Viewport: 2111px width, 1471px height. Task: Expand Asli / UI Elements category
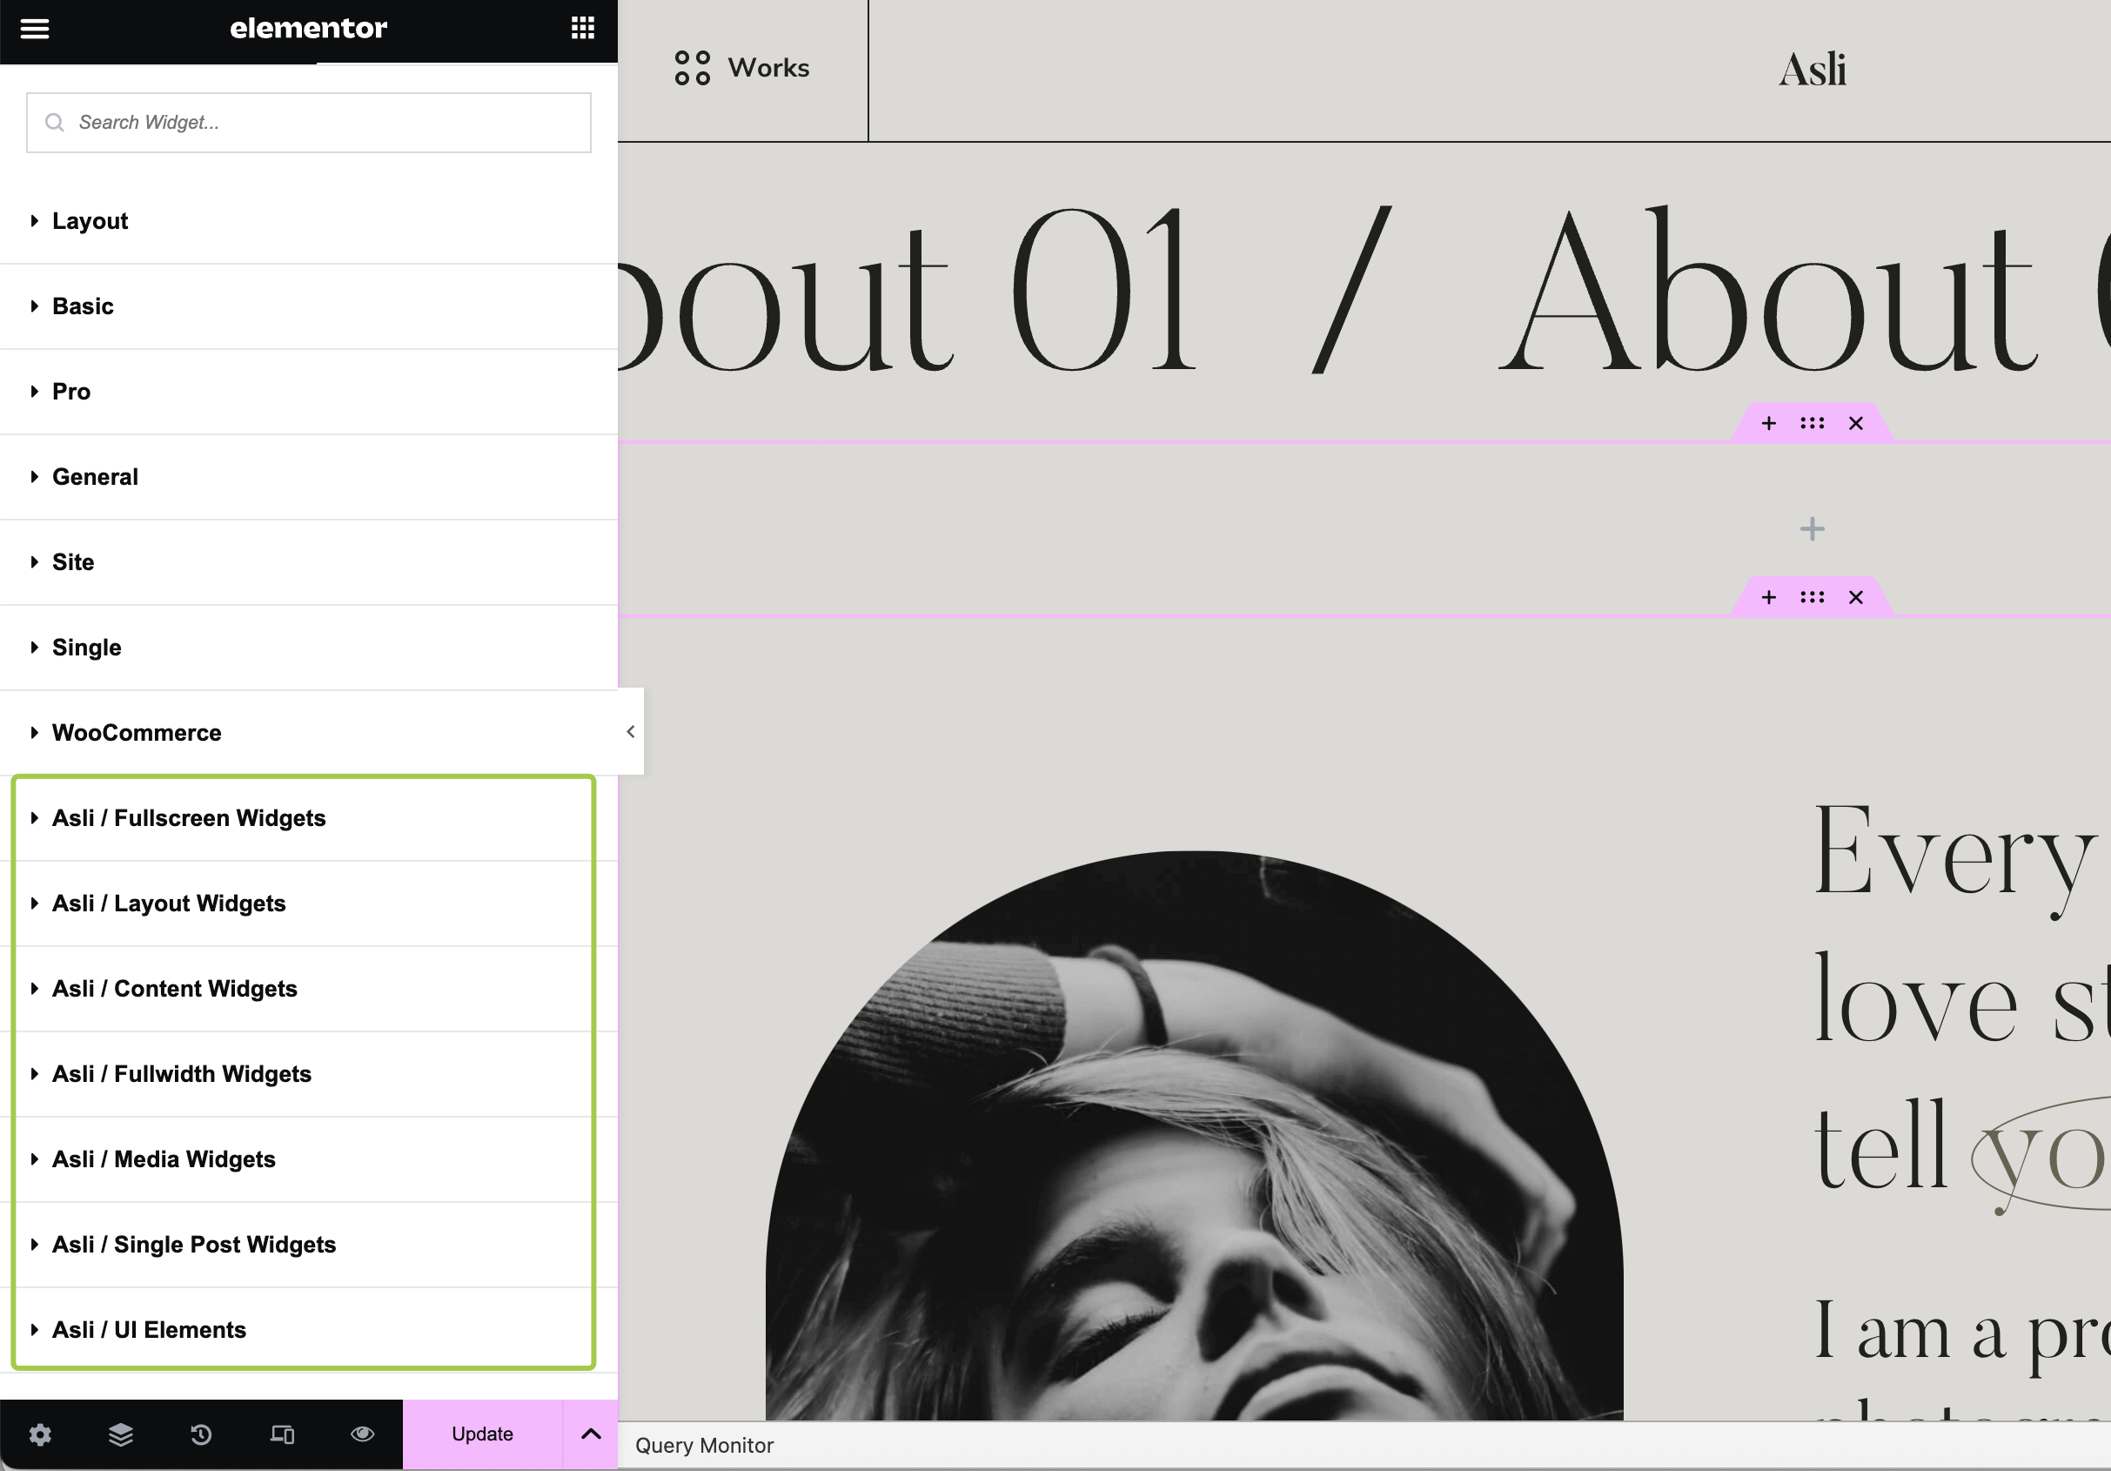(149, 1330)
